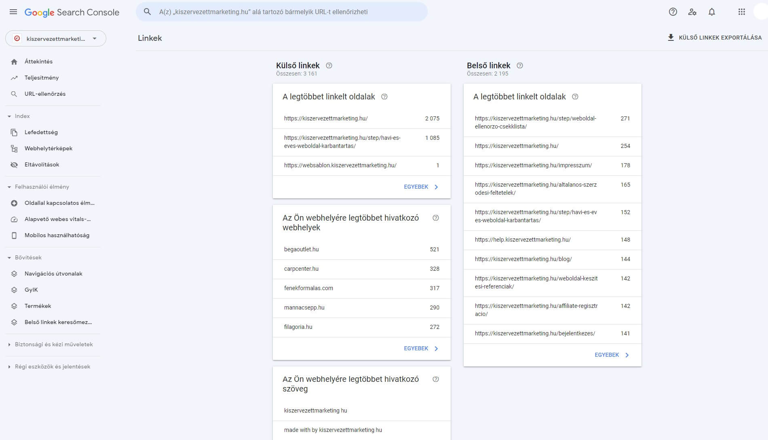Click help icon beside hivatkozó szöveg title
Image resolution: width=768 pixels, height=440 pixels.
pyautogui.click(x=436, y=379)
